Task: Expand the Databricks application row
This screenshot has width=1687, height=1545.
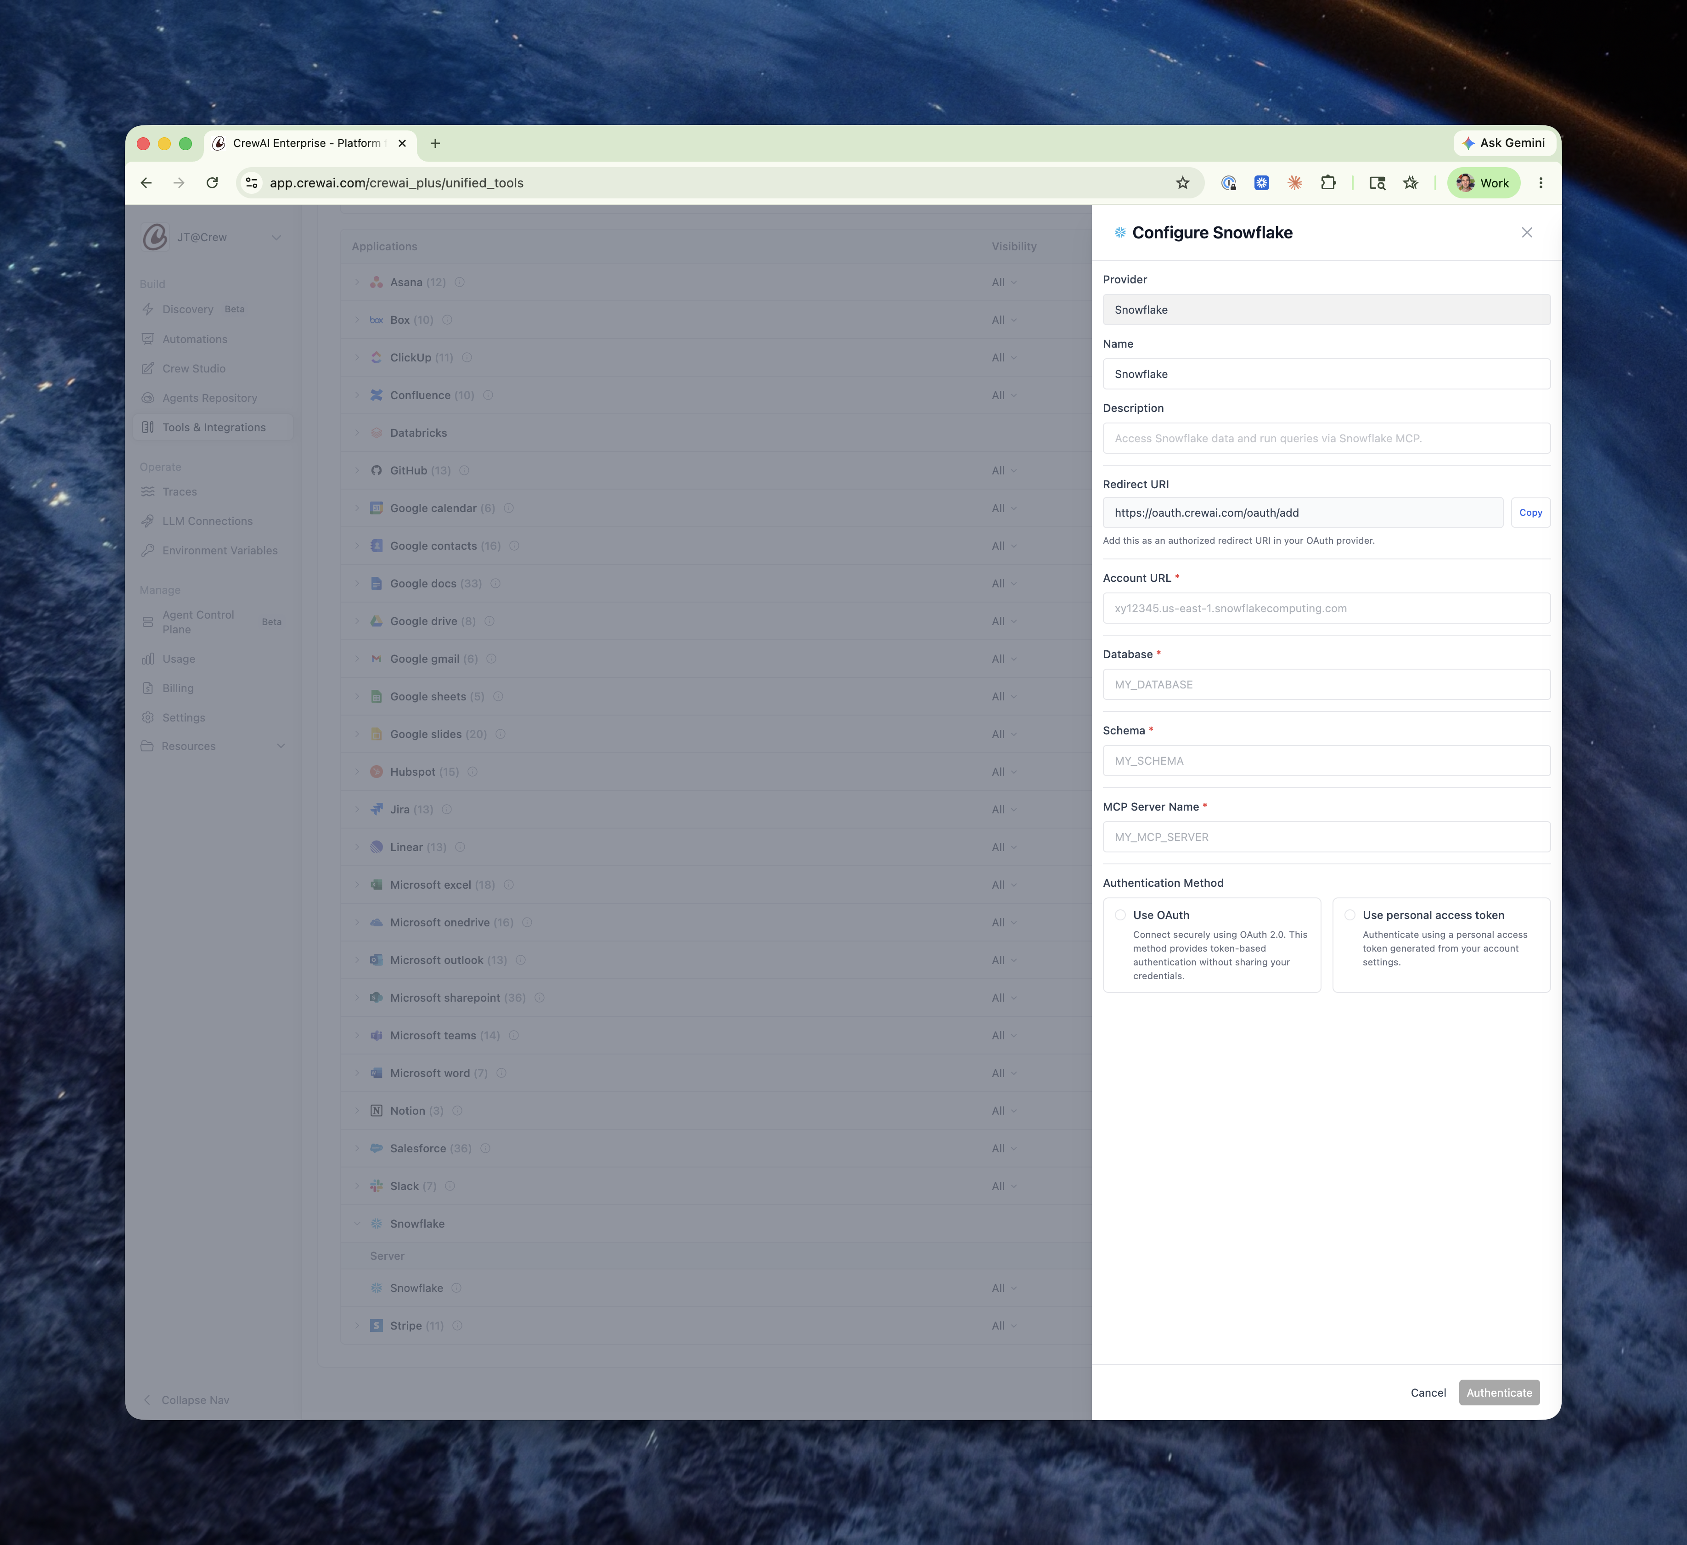Action: pos(357,433)
